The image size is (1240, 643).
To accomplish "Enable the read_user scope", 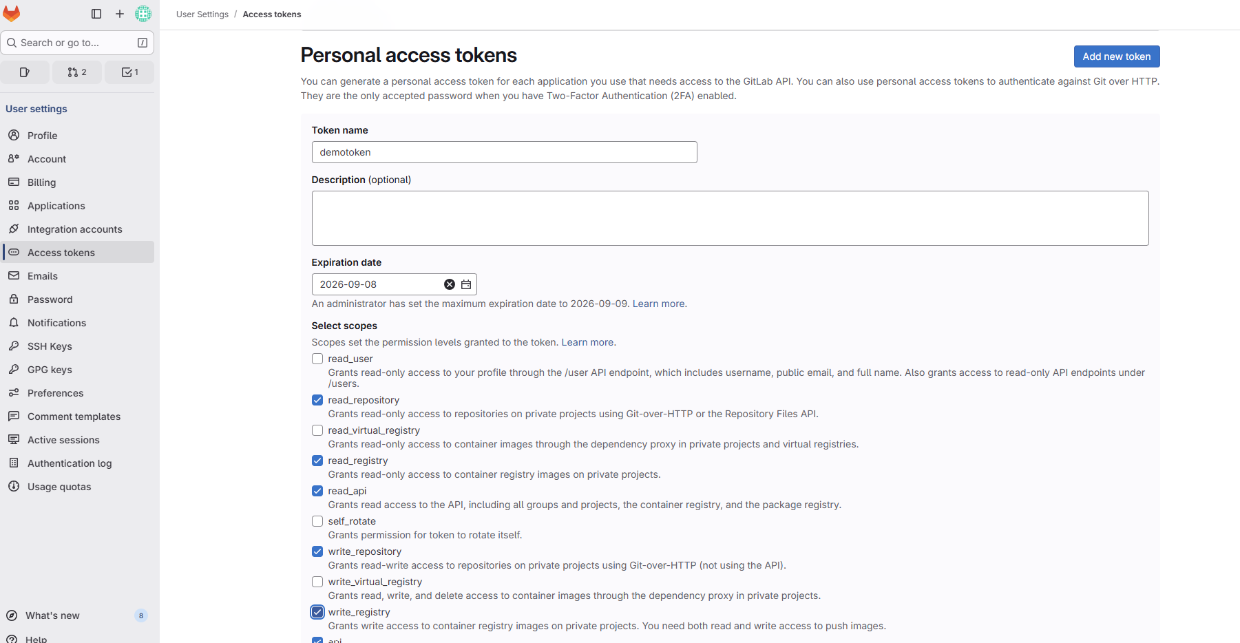I will click(x=317, y=359).
